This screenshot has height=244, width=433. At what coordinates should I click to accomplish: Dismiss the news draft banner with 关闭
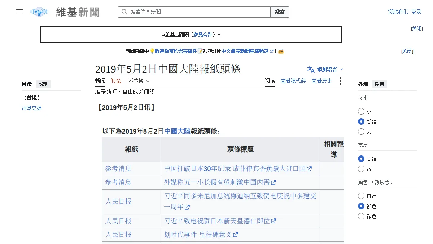pos(407,51)
